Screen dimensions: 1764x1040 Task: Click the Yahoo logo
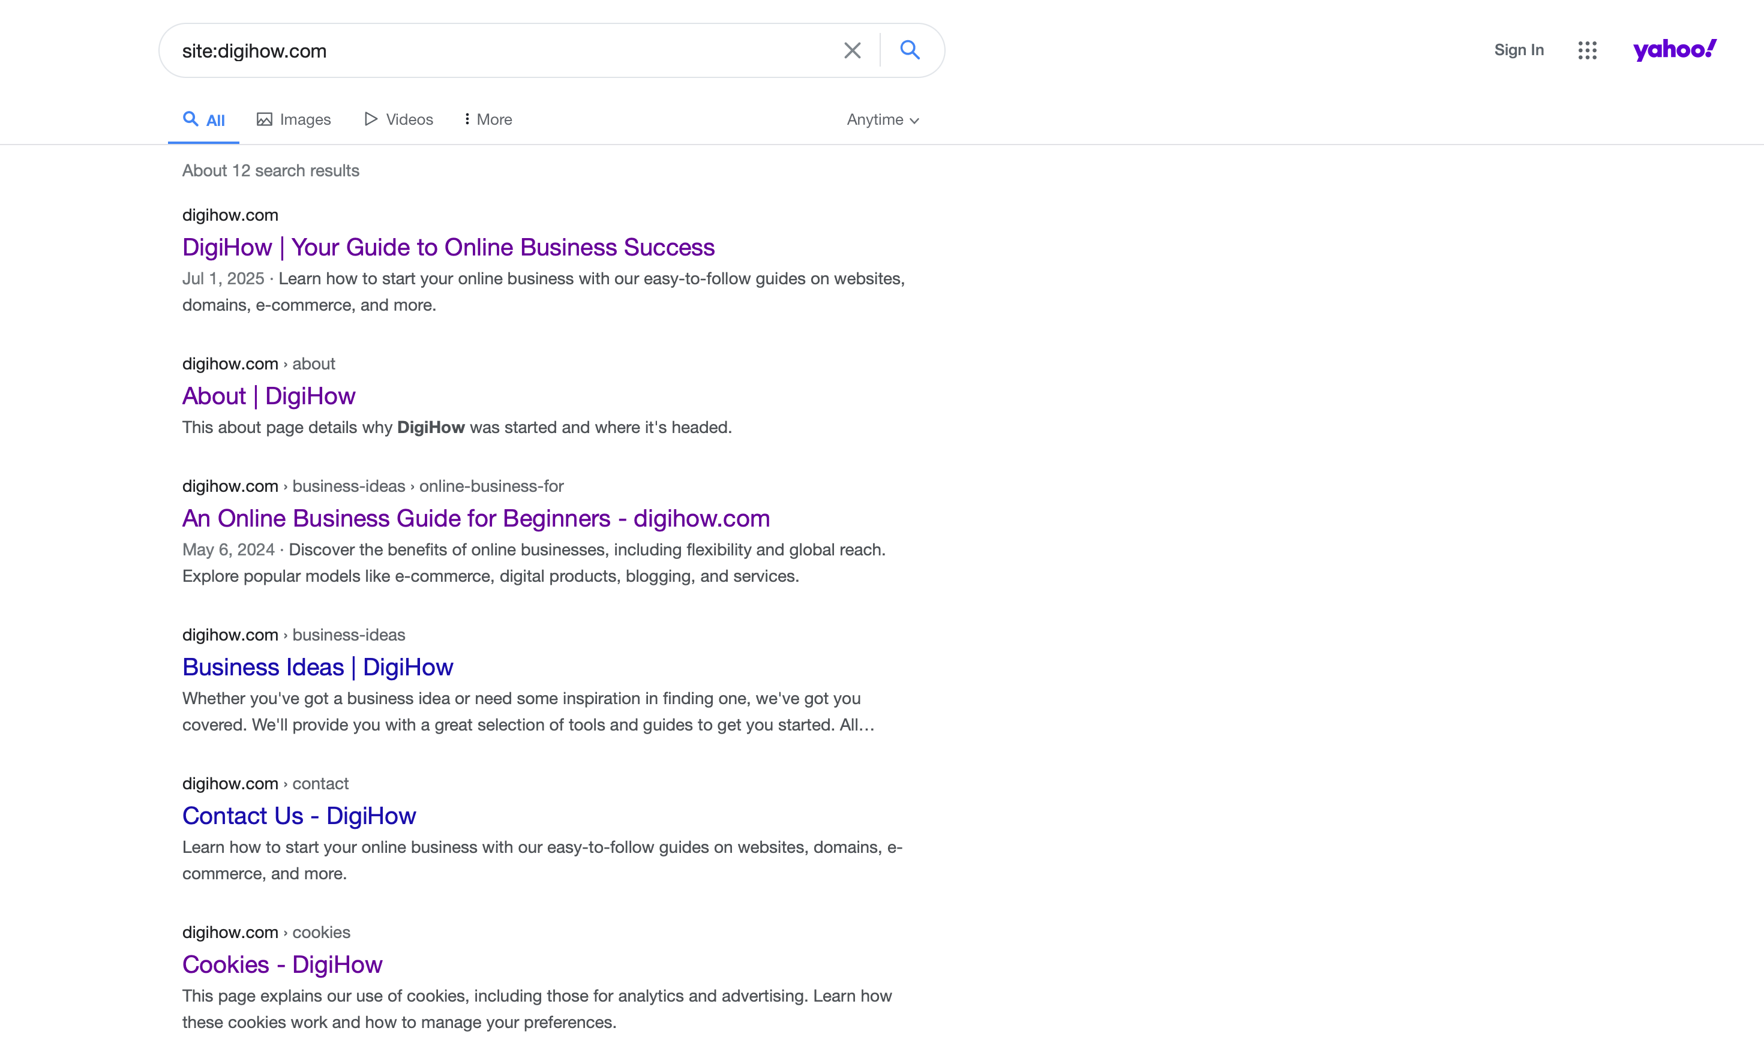coord(1675,49)
